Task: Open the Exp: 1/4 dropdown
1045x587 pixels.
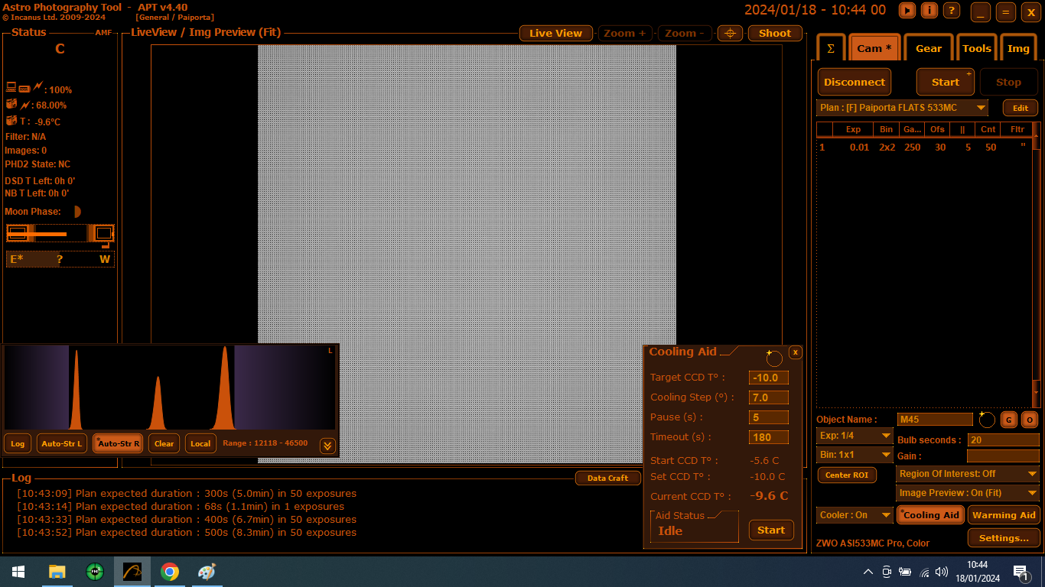Action: click(855, 436)
